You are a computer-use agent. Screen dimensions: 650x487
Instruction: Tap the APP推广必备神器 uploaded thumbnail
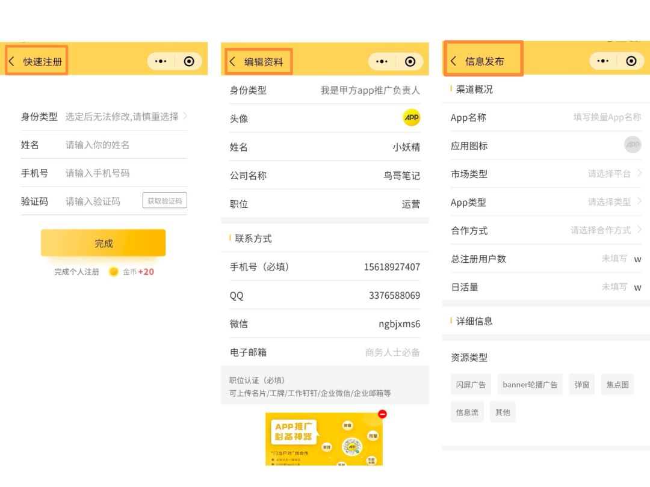point(324,439)
